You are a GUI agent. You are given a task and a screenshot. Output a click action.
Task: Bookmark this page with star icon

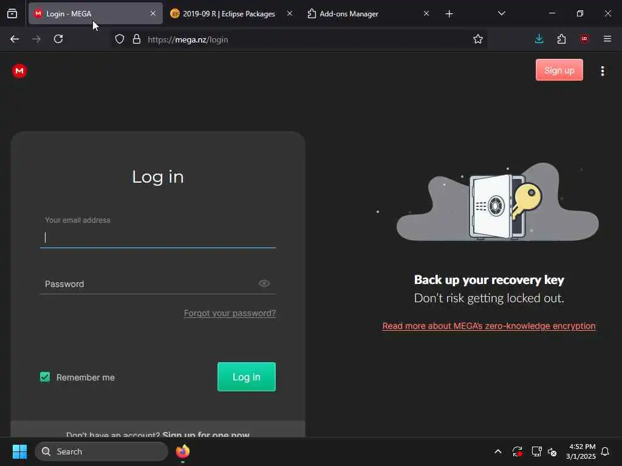[477, 39]
